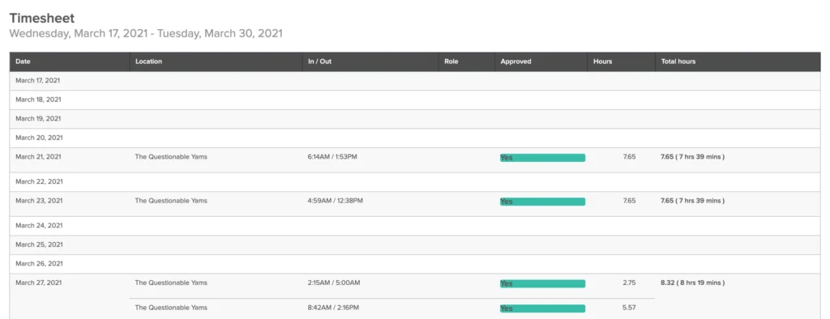
Task: Select the March 17, 2021 row
Action: click(x=415, y=81)
